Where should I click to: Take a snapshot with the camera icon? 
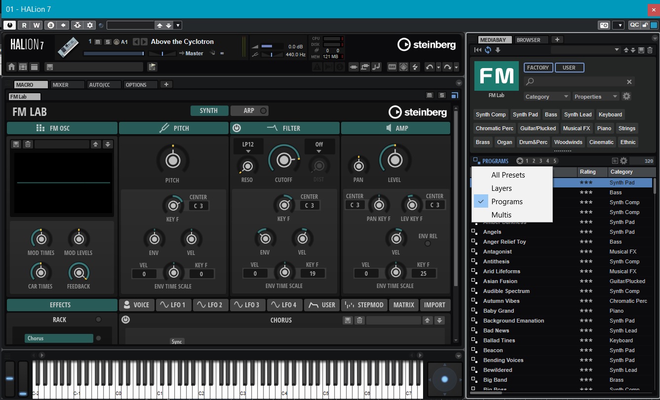pyautogui.click(x=603, y=25)
